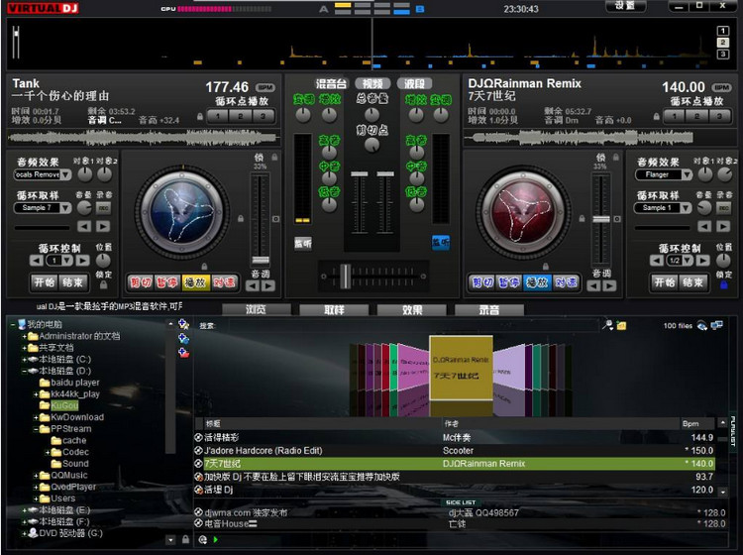
Task: Switch to the 混音台 mixer tab
Action: click(331, 84)
